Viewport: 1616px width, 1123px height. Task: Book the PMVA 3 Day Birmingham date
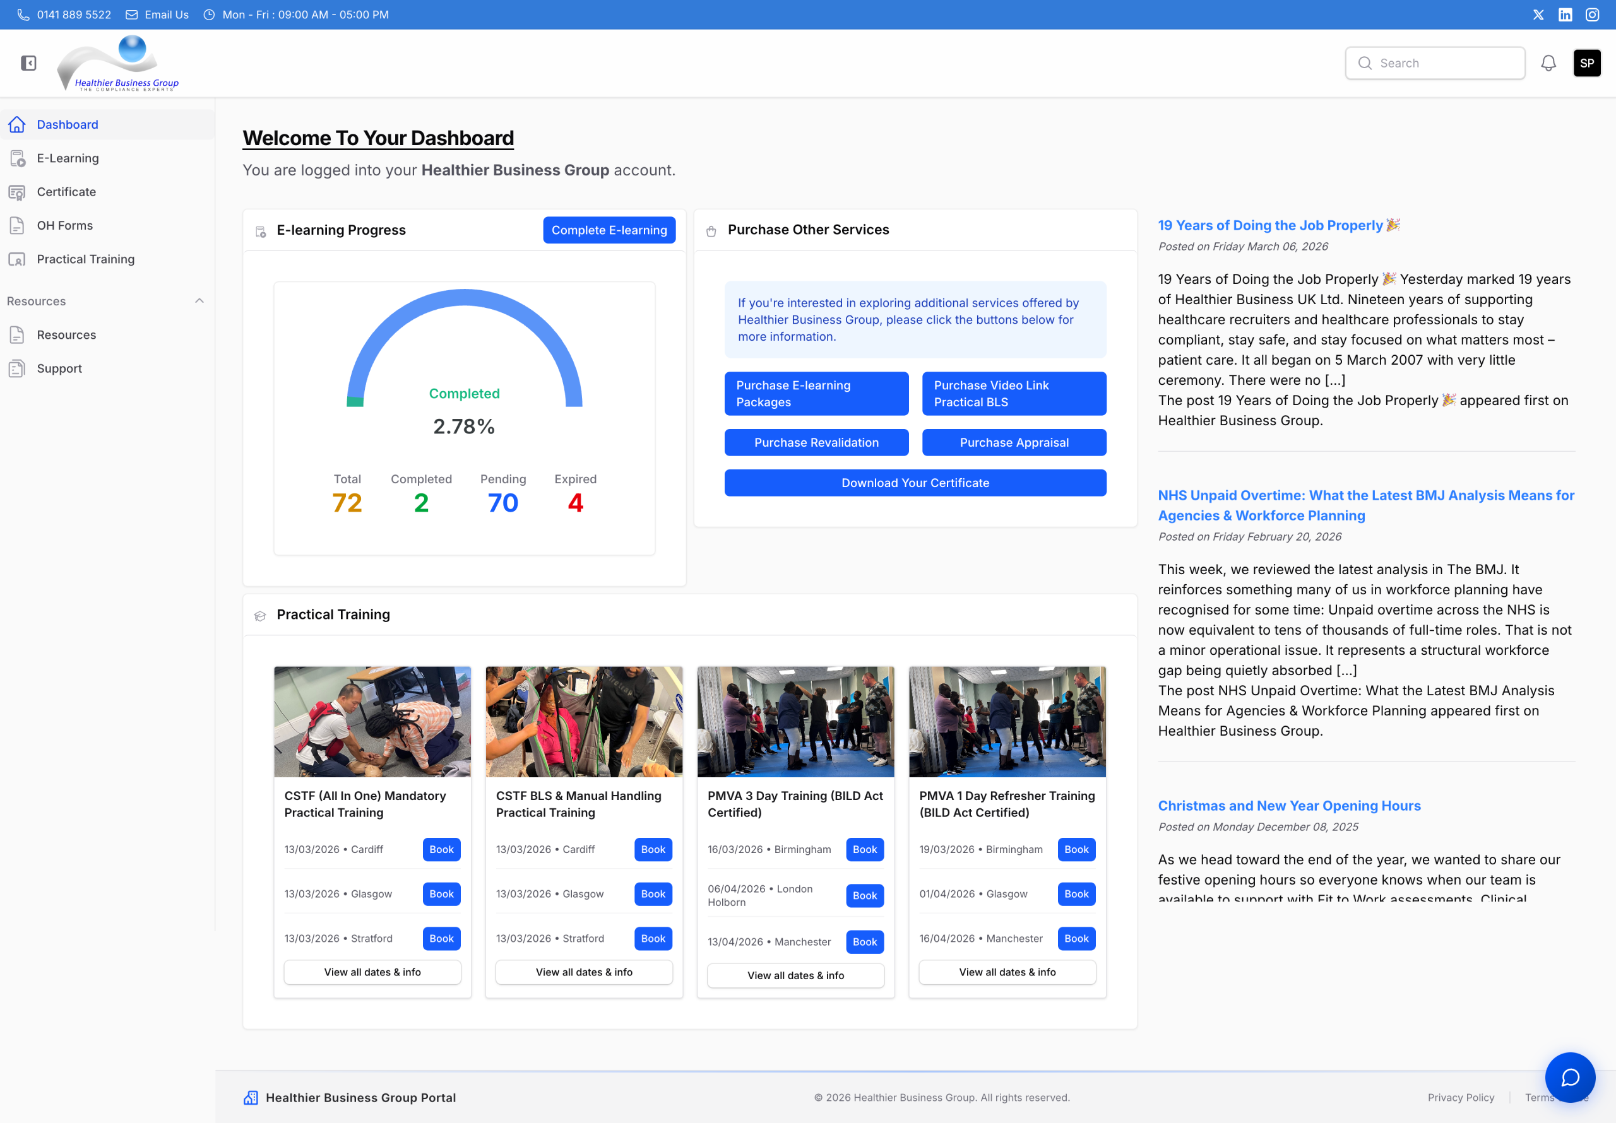(864, 849)
